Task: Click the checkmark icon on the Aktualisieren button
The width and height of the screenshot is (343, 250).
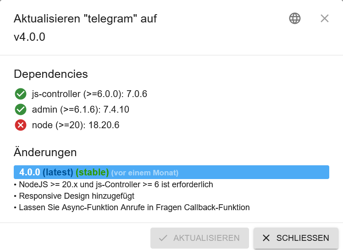Action: [x=163, y=238]
